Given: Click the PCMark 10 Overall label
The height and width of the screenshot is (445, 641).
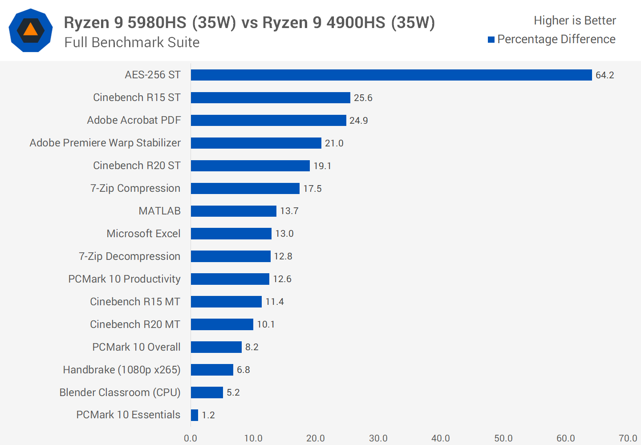Looking at the screenshot, I should (x=136, y=347).
